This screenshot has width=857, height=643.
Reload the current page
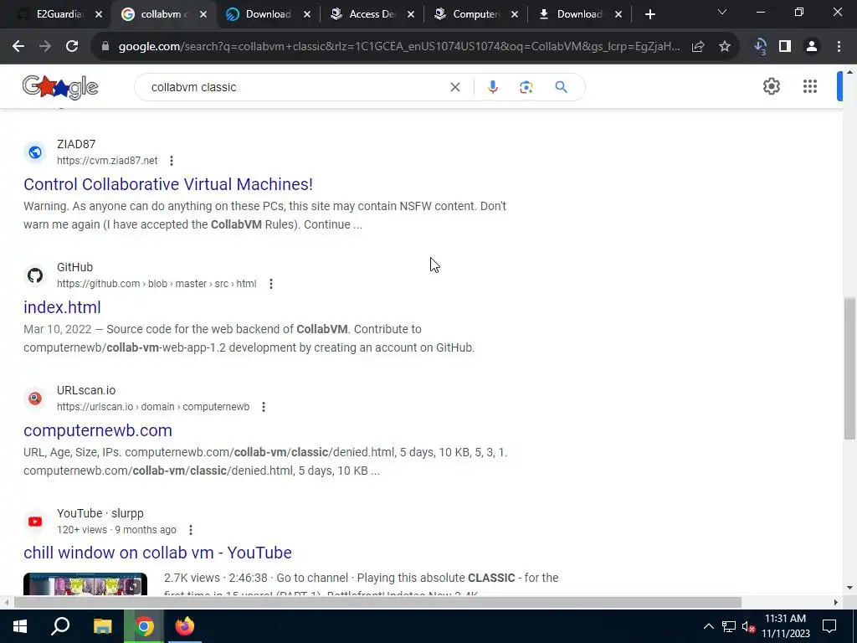click(x=72, y=47)
